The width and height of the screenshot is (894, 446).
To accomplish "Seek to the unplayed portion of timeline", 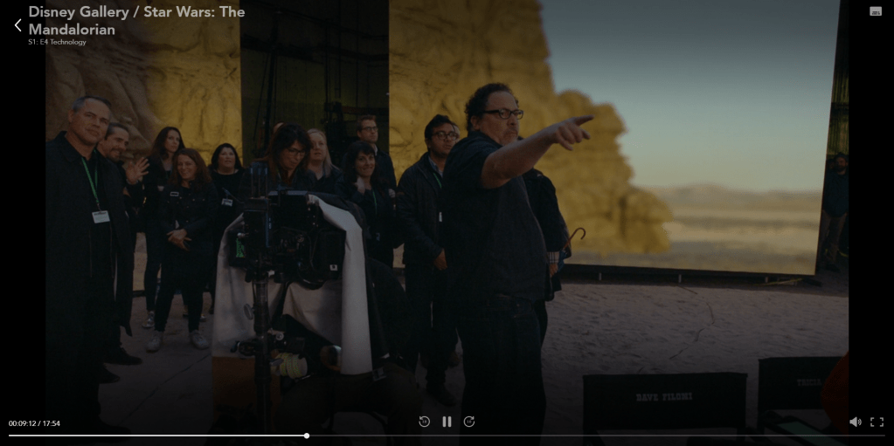I will (x=594, y=436).
